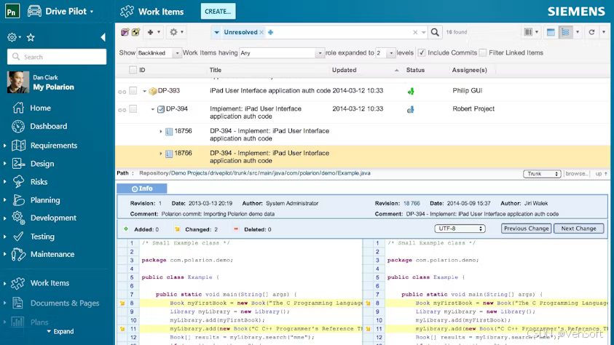Screen dimensions: 614x345
Task: Click the Polarion Pn logo icon
Action: pyautogui.click(x=12, y=12)
